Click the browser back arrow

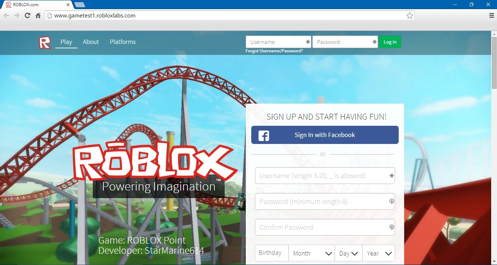[6, 15]
